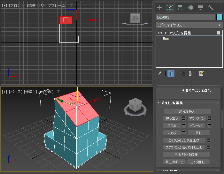Click the エッジ回転 button
The image size is (224, 174).
pyautogui.click(x=198, y=162)
